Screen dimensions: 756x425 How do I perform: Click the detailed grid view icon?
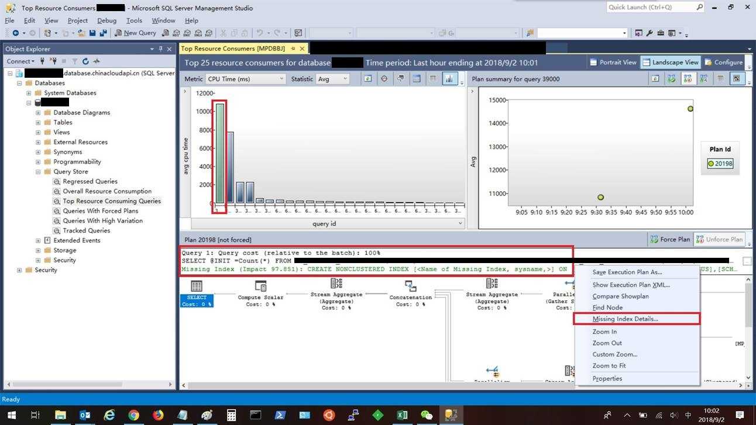coord(417,78)
